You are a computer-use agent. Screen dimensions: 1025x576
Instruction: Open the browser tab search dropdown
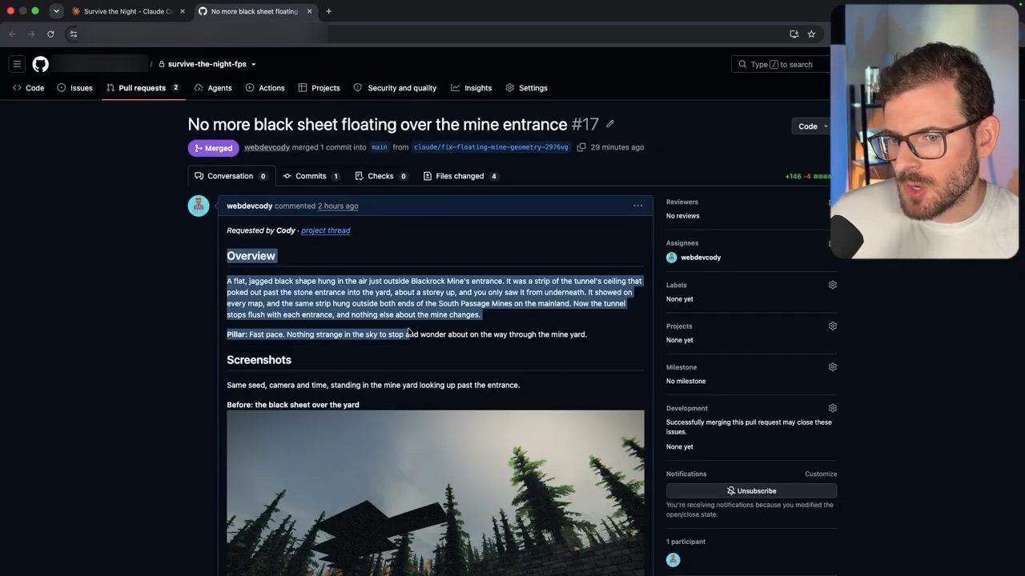[56, 11]
